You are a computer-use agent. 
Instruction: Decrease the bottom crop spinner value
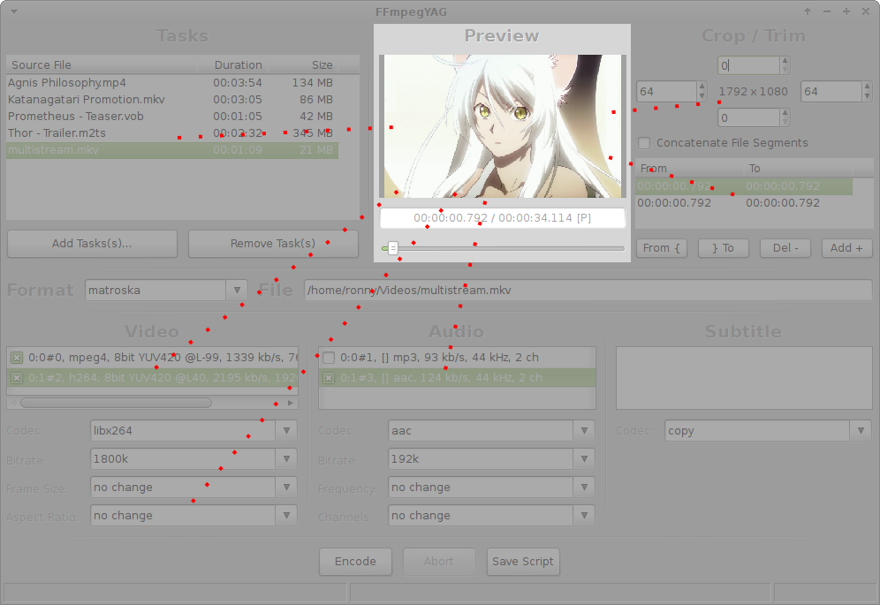point(785,122)
